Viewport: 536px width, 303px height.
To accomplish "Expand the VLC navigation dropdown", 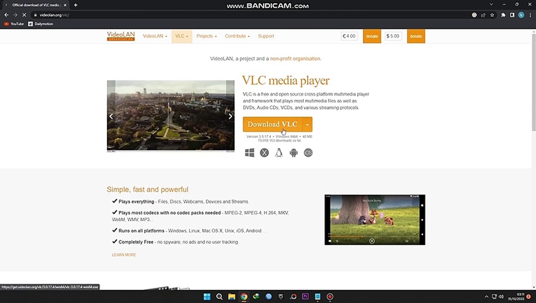I will 182,36.
